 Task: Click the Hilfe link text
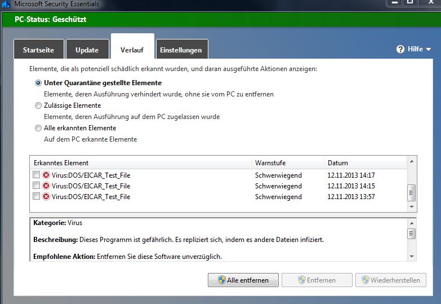click(416, 49)
